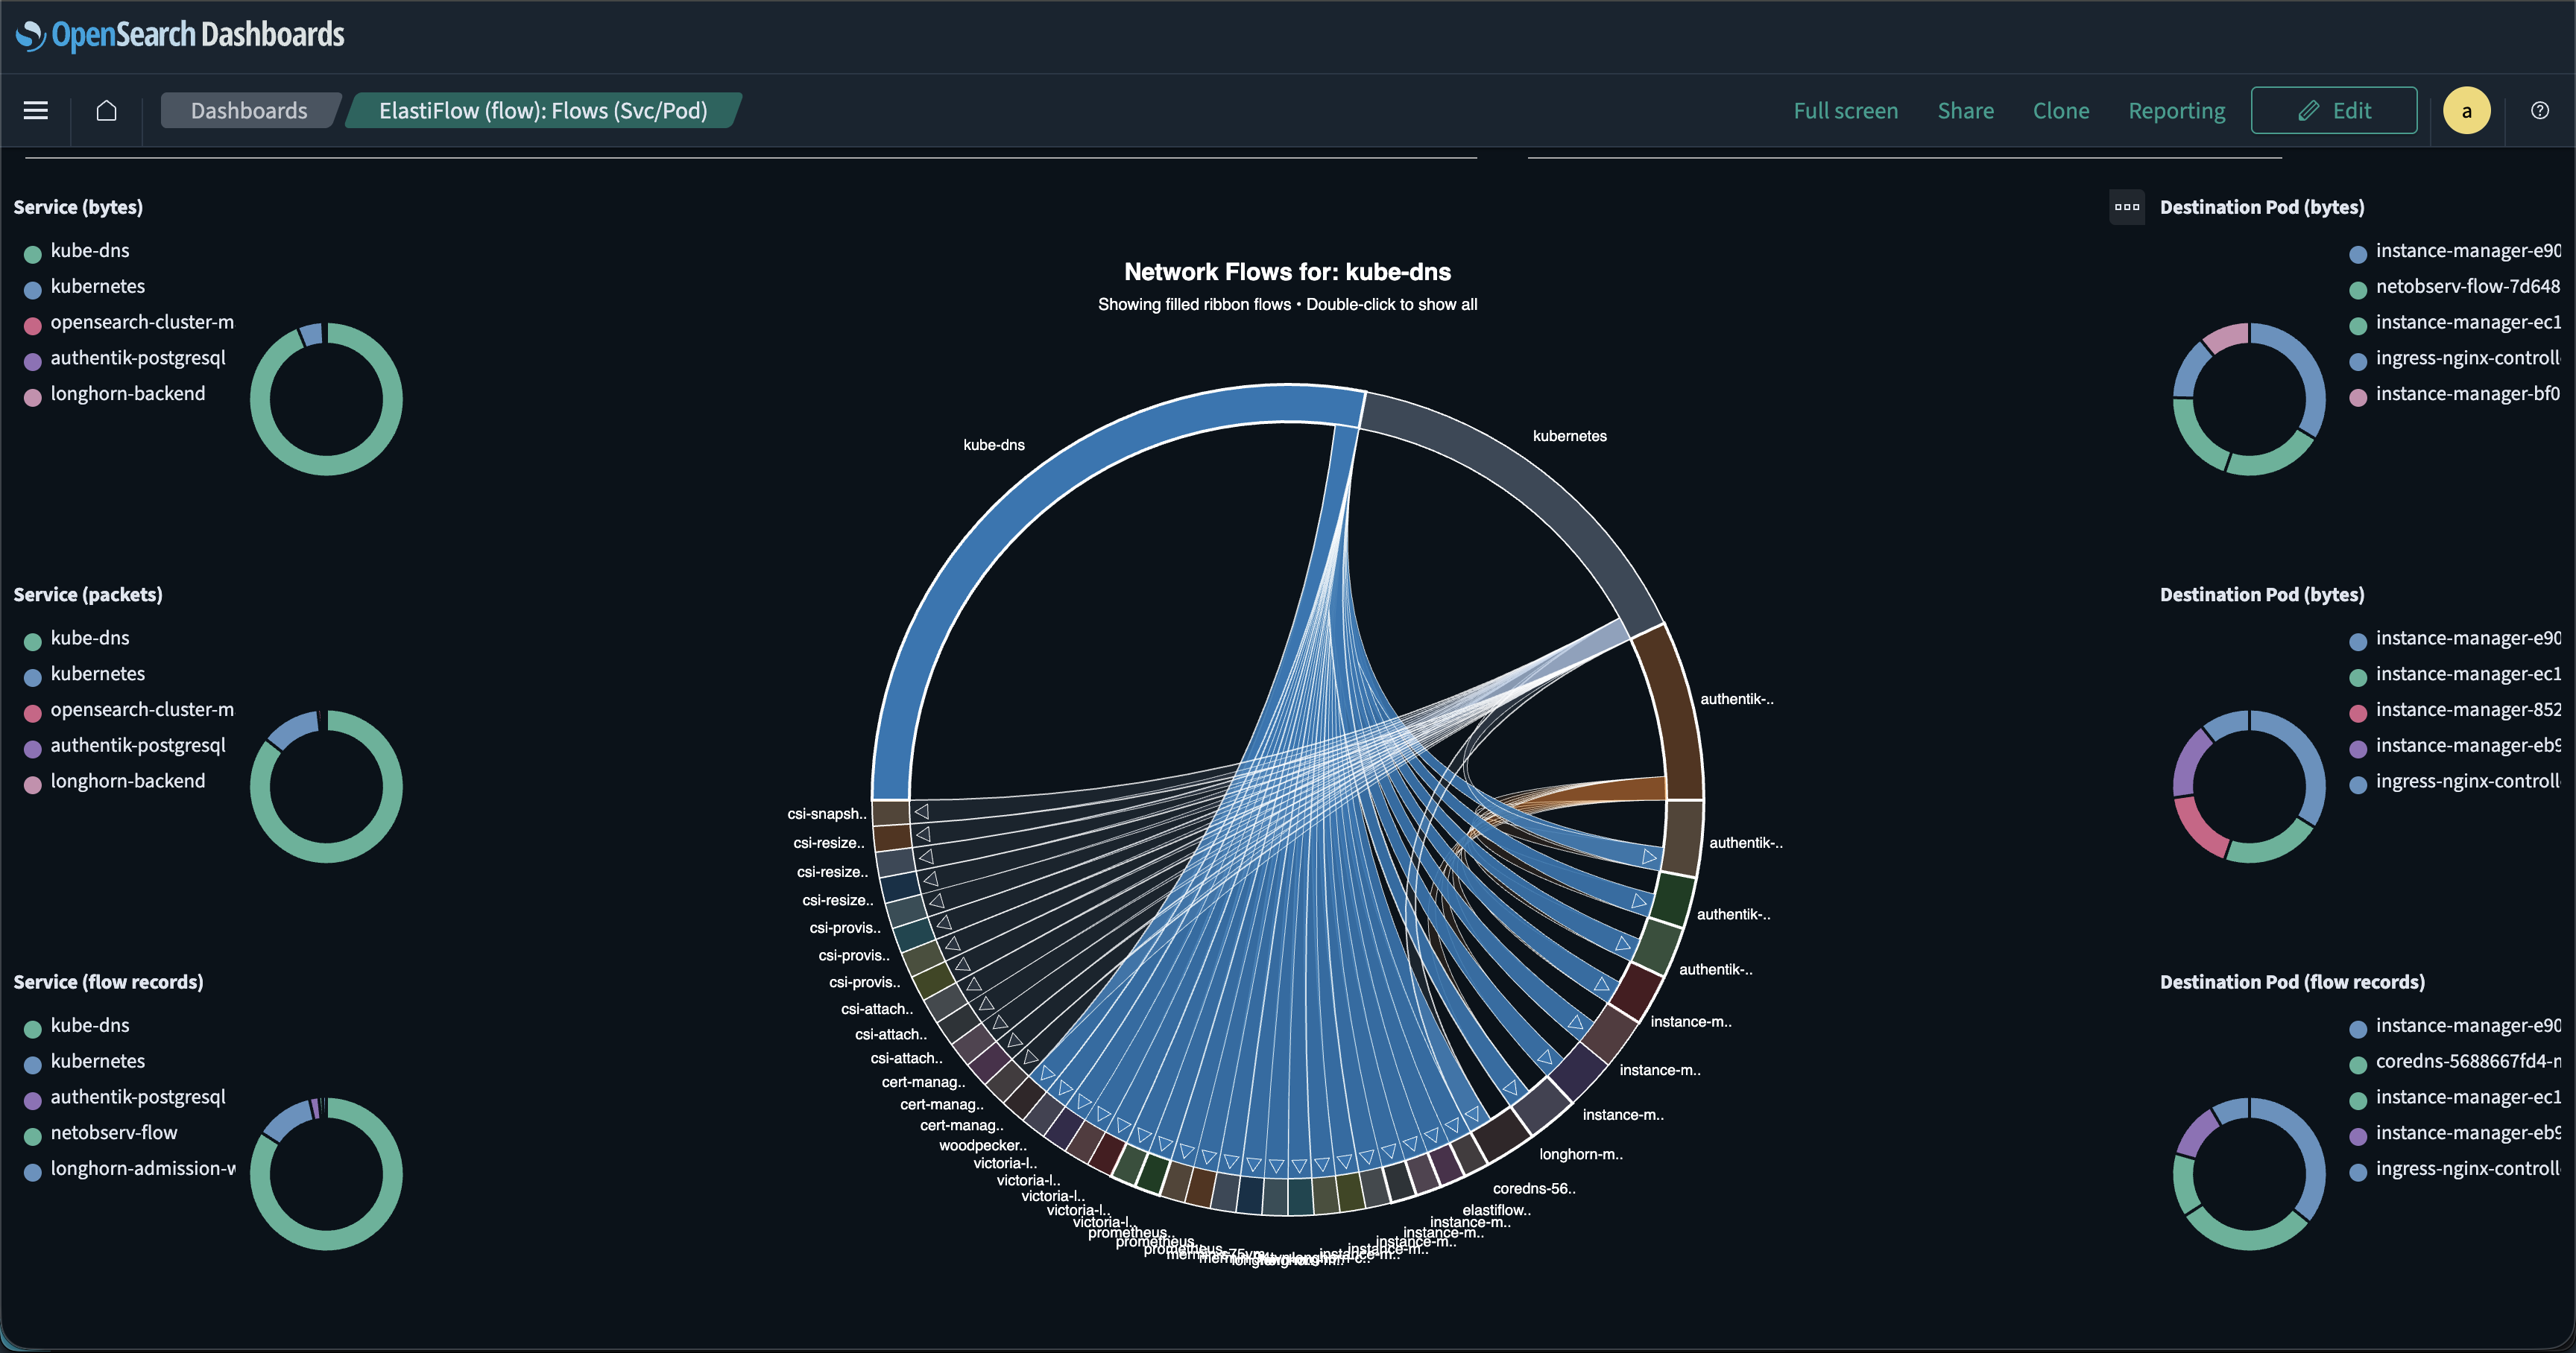Open the Share menu
Screen dimensions: 2576x1353
pyautogui.click(x=1965, y=111)
